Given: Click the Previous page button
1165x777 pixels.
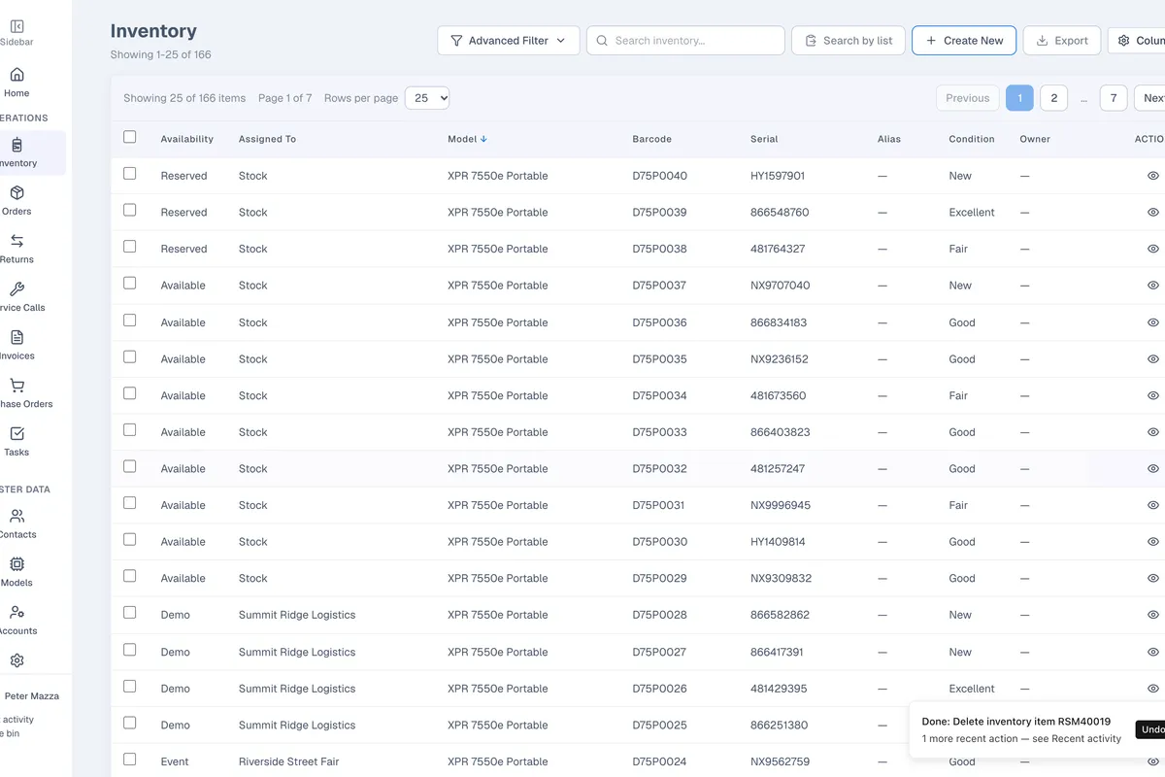Looking at the screenshot, I should 968,98.
